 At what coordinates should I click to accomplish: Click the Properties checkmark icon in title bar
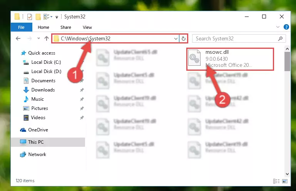(30, 17)
